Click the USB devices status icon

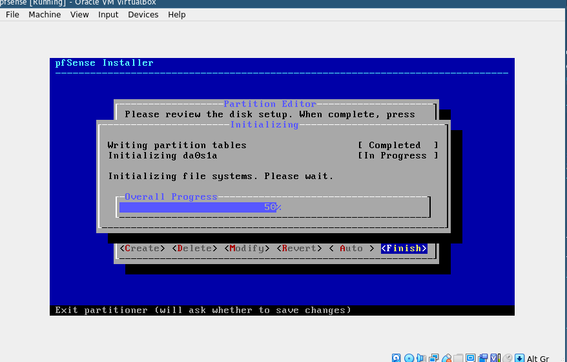click(x=447, y=358)
